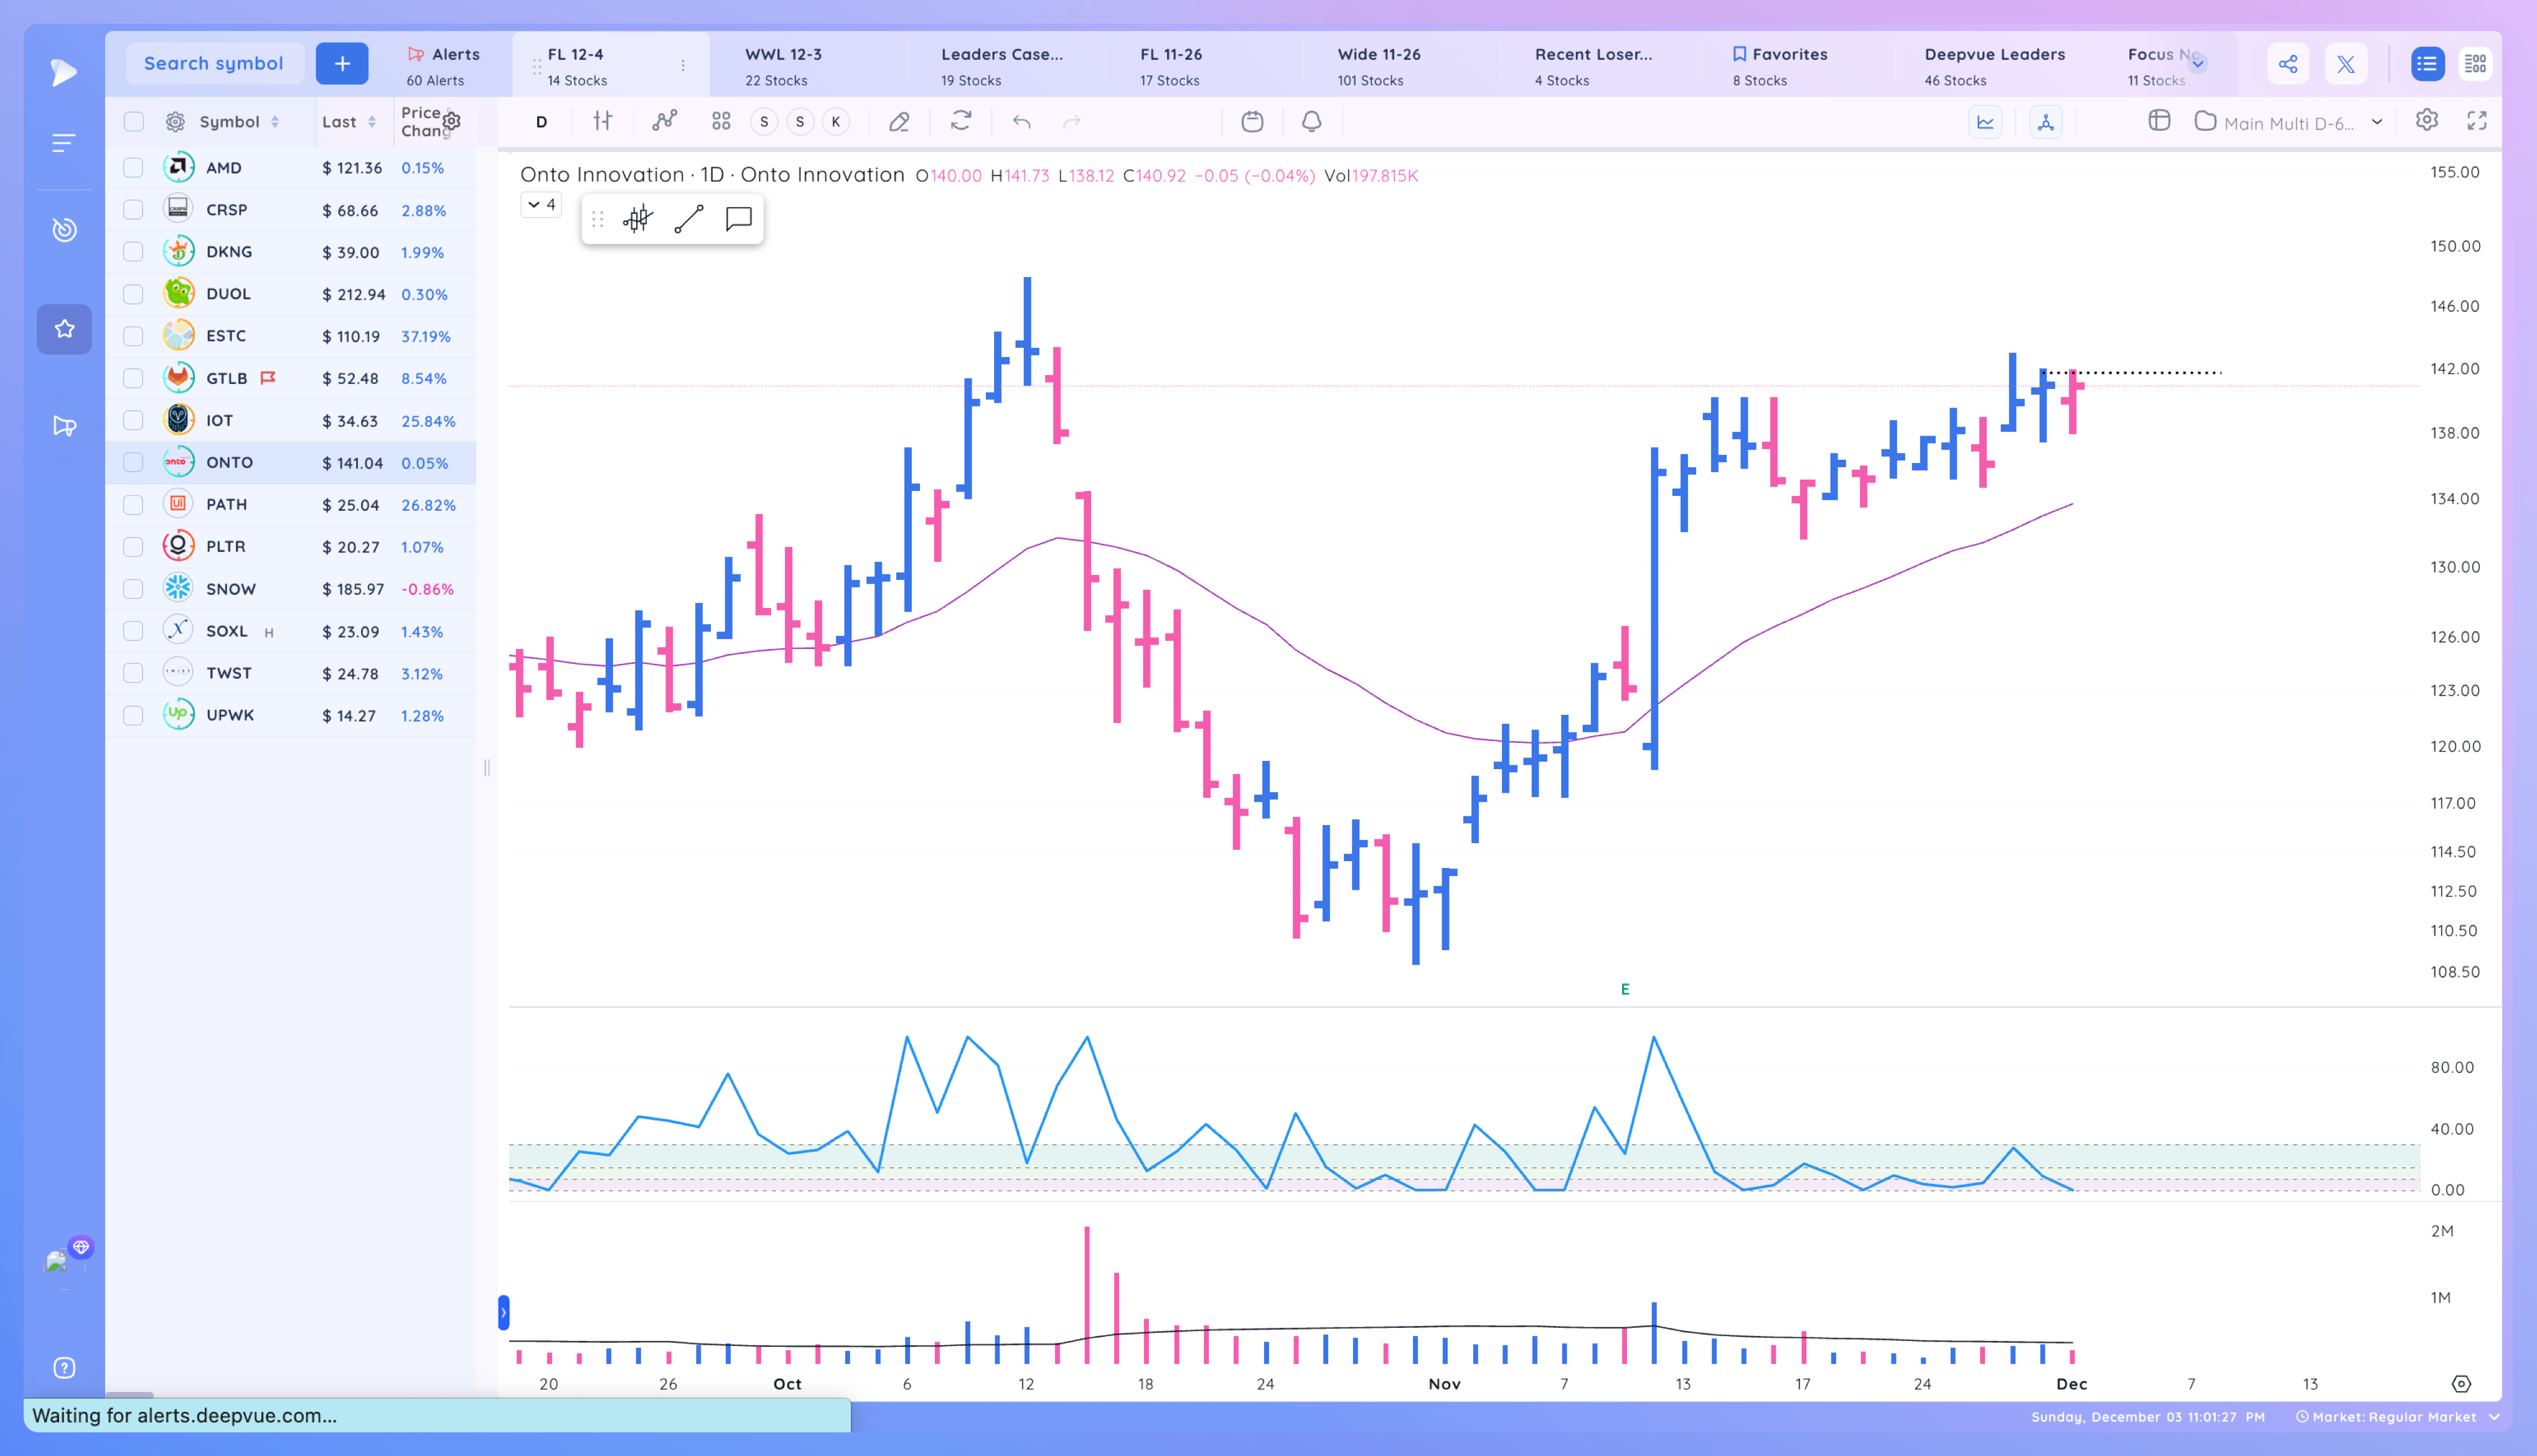Open the chart layout panel icon
Image resolution: width=2537 pixels, height=1456 pixels.
2159,121
